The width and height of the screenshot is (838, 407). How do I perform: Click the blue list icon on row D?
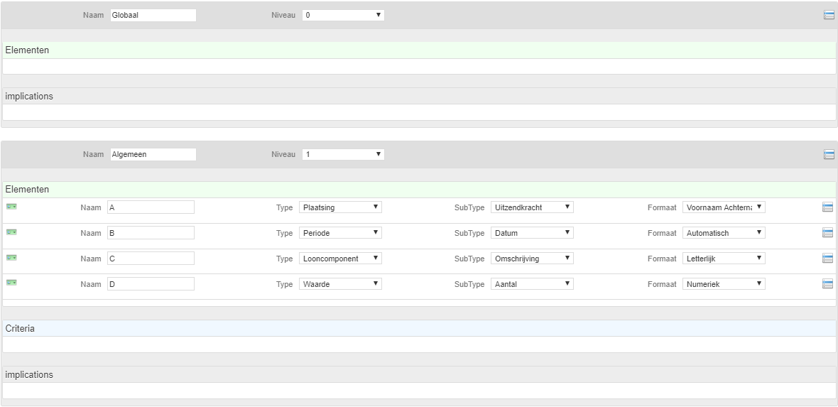click(827, 283)
